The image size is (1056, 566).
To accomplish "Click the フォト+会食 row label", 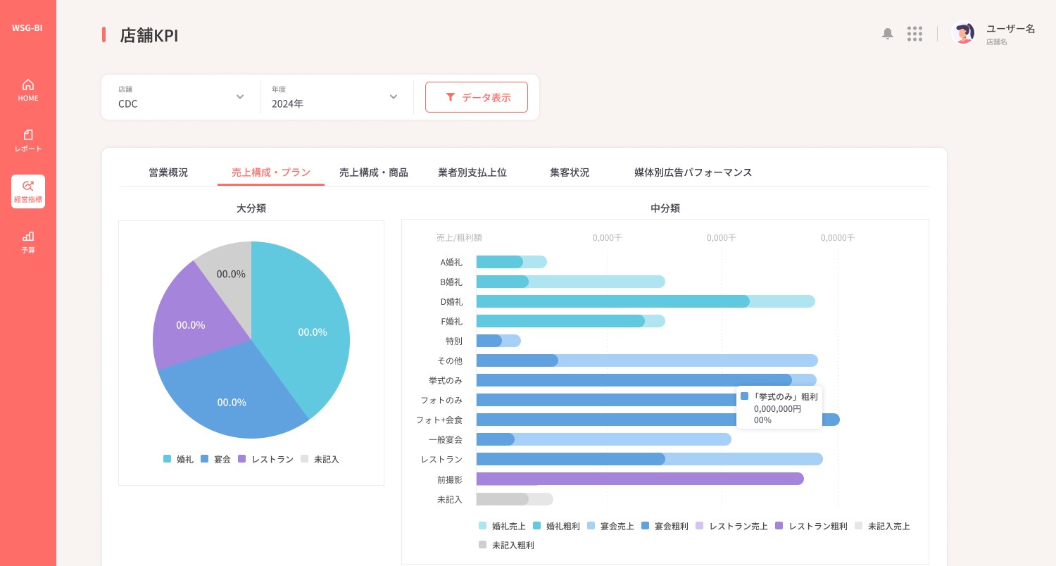I will click(439, 420).
